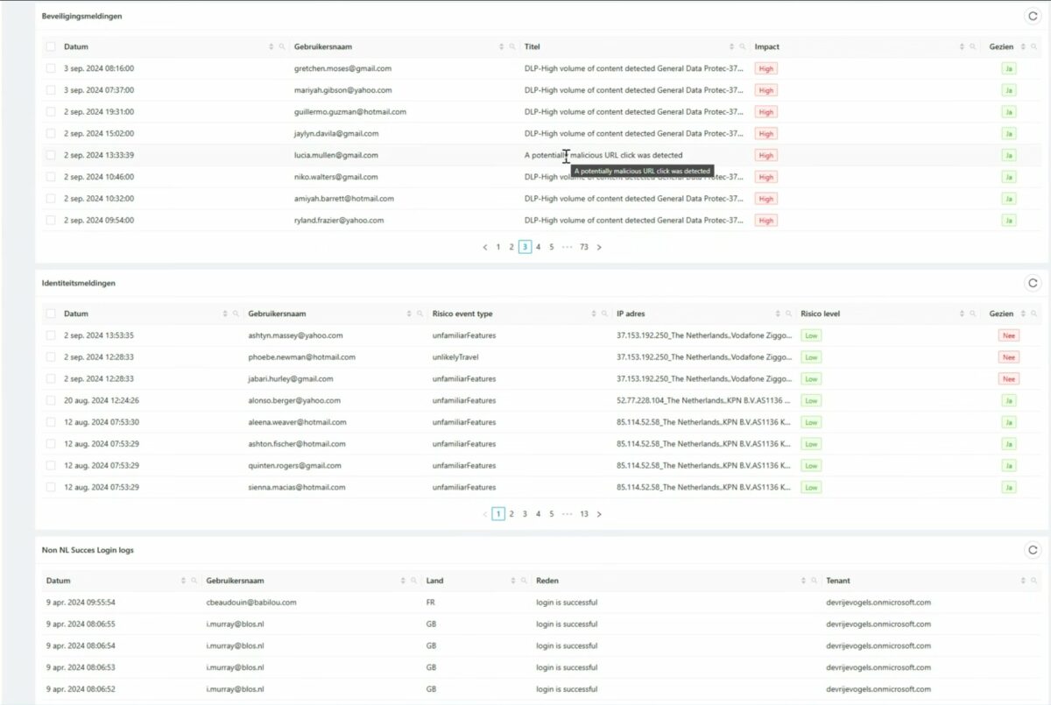This screenshot has width=1051, height=705.
Task: Click the FR country cell
Action: (431, 603)
